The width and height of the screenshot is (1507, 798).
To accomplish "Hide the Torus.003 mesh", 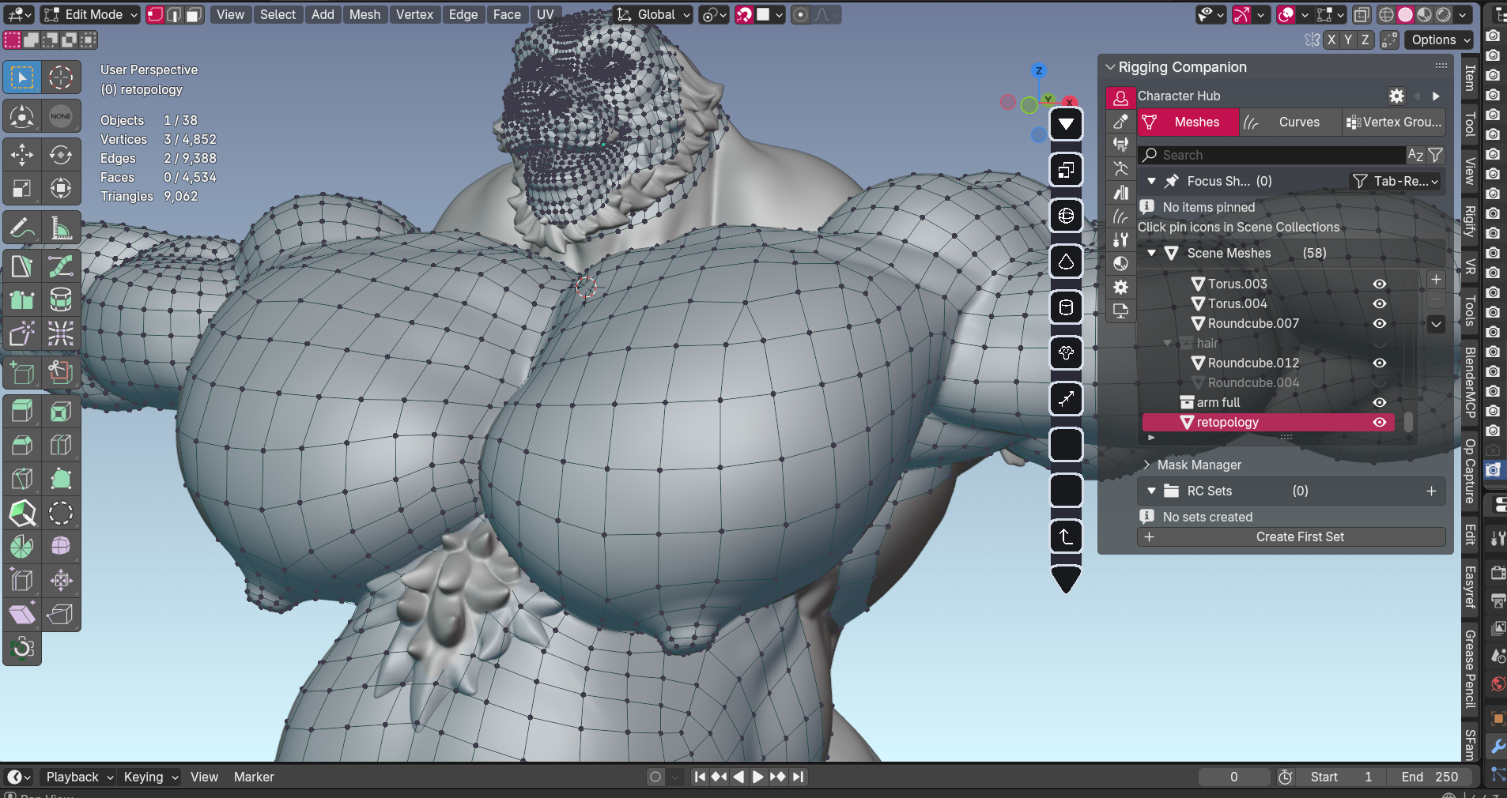I will 1380,284.
